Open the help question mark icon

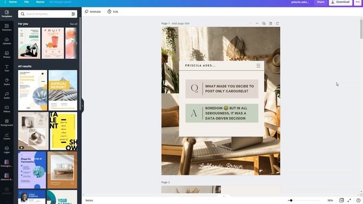358,200
